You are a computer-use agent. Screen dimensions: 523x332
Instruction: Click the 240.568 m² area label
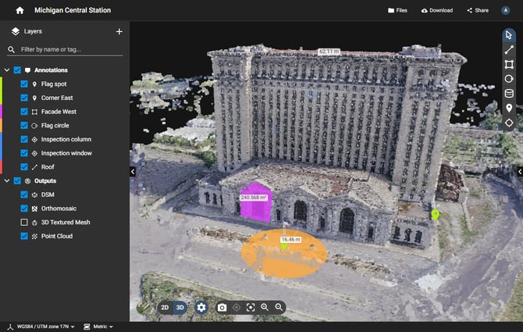254,198
